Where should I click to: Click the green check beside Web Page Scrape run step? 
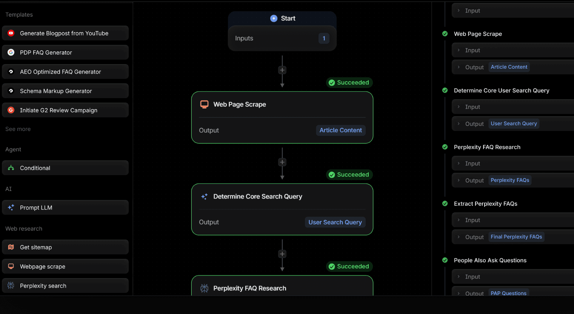point(445,34)
